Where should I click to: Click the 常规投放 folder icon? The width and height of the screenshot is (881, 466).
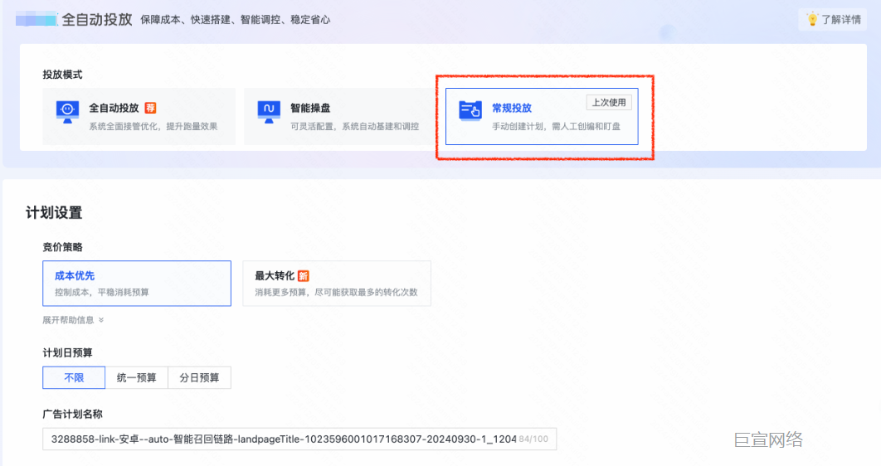click(x=470, y=110)
